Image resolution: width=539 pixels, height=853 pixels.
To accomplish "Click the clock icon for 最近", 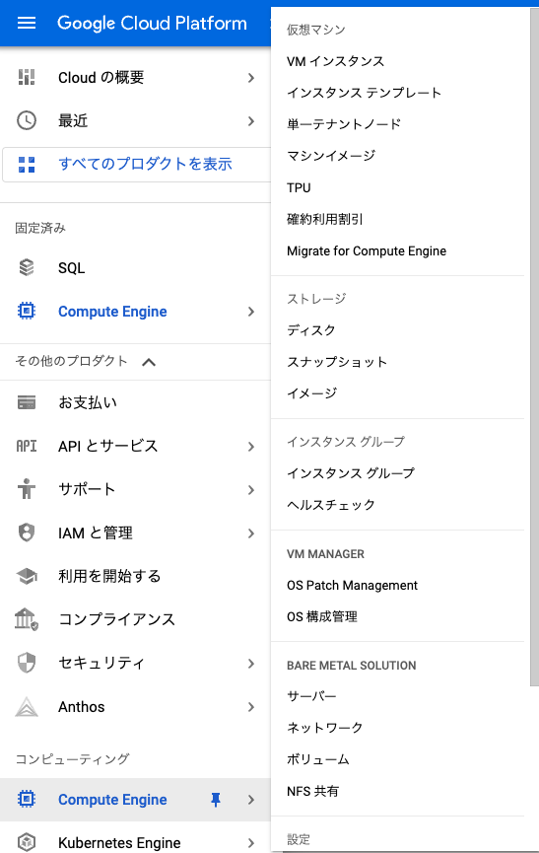I will tap(27, 120).
